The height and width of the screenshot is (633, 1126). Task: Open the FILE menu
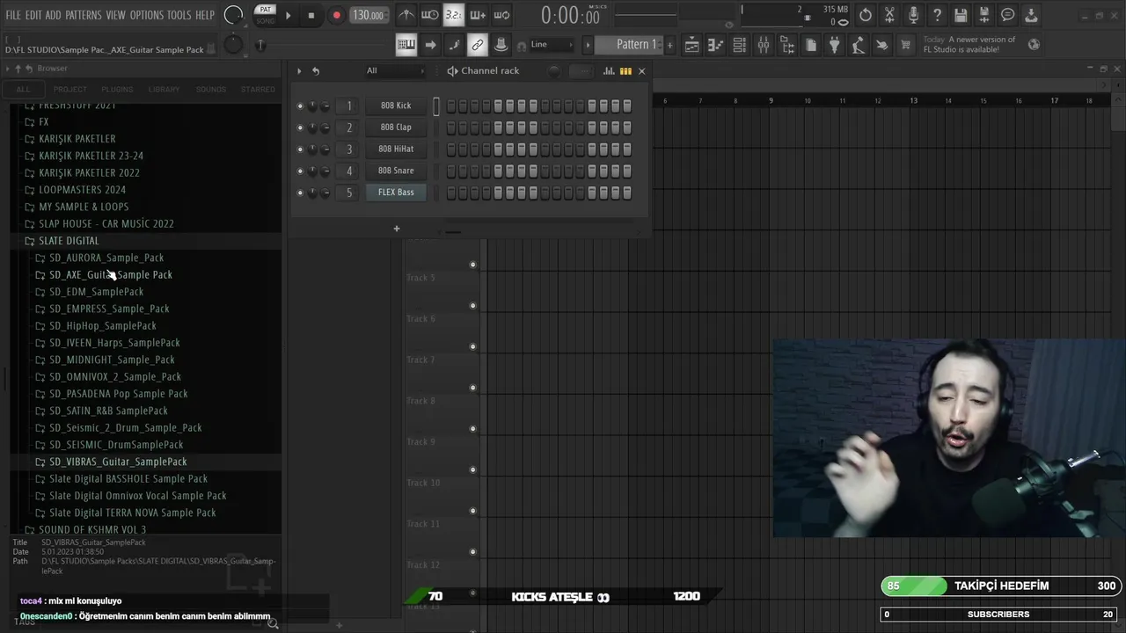point(13,15)
